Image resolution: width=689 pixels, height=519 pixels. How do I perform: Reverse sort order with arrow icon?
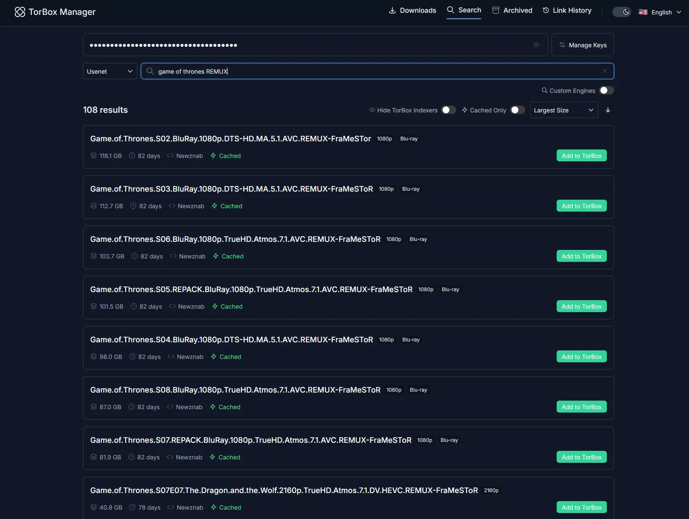tap(608, 110)
